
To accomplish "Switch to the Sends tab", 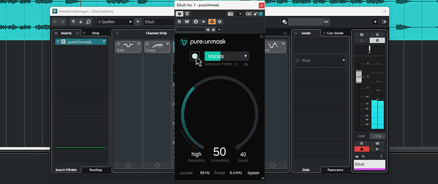I will [306, 33].
